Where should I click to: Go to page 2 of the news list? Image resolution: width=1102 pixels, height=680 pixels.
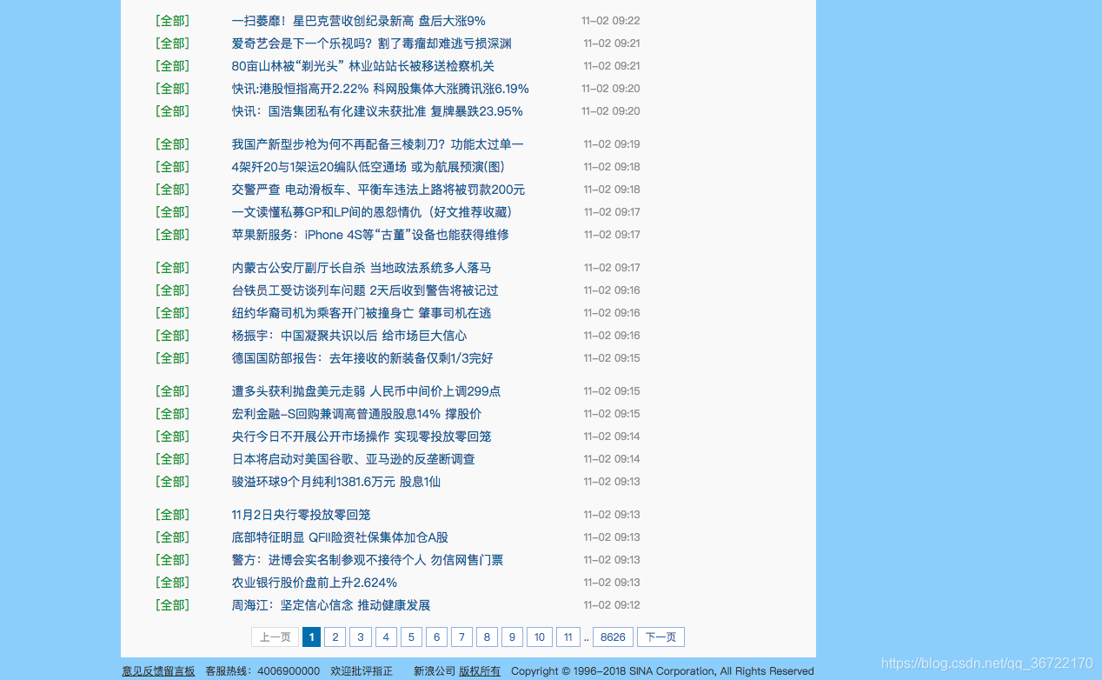coord(335,637)
